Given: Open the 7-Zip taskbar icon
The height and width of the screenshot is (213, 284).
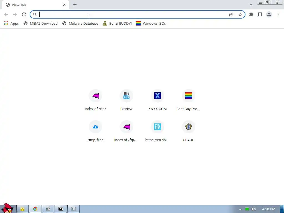Looking at the screenshot, I should tap(61, 209).
